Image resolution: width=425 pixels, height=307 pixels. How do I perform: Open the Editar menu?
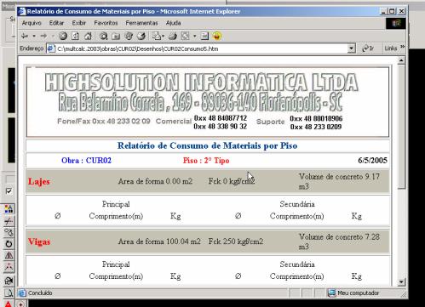[x=56, y=23]
